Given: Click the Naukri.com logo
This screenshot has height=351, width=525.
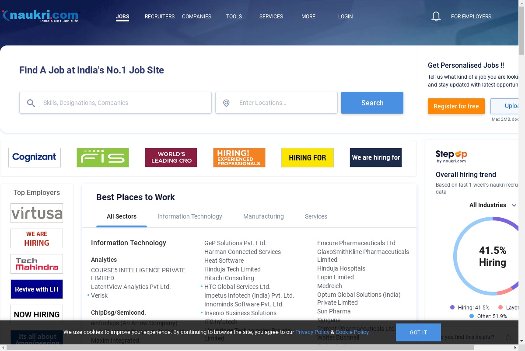Looking at the screenshot, I should coord(40,16).
